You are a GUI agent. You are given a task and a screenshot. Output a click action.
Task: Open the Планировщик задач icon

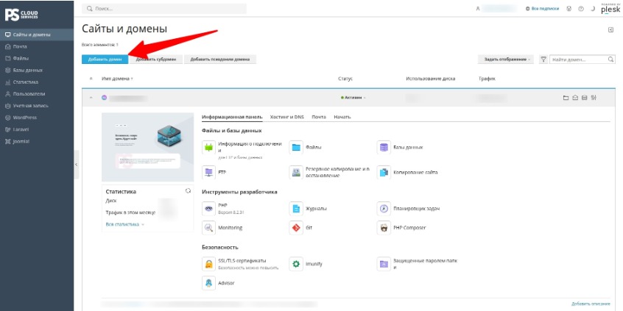coord(384,209)
